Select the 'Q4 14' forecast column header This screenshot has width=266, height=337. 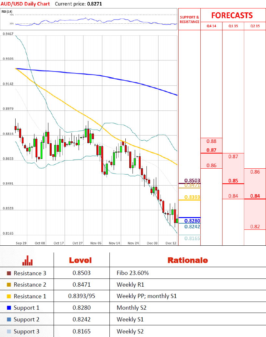coord(211,26)
